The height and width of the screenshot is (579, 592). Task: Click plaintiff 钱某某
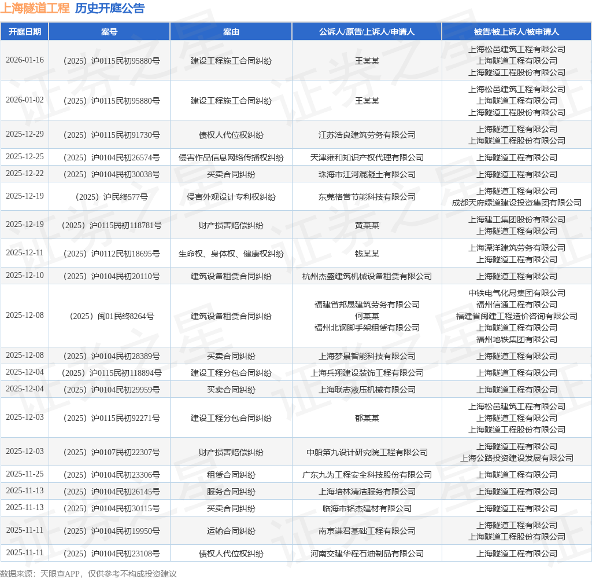(x=367, y=254)
